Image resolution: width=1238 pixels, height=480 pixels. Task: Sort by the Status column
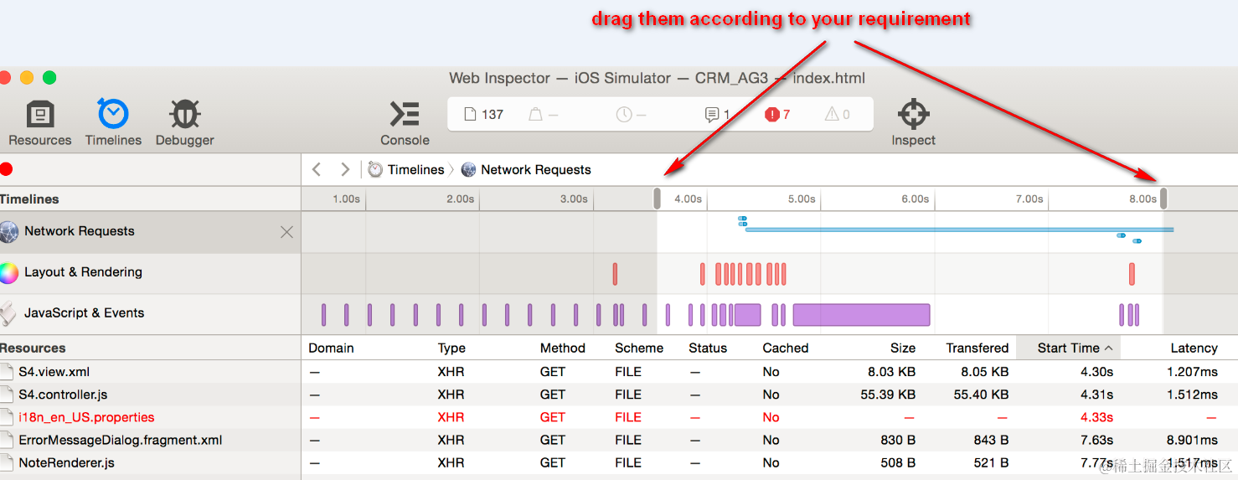[x=708, y=348]
